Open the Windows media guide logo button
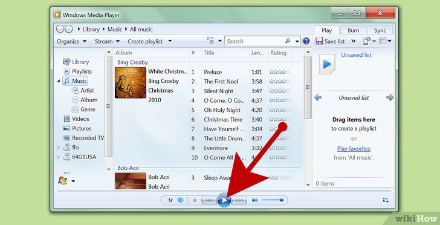Image resolution: width=440 pixels, height=225 pixels. (63, 180)
